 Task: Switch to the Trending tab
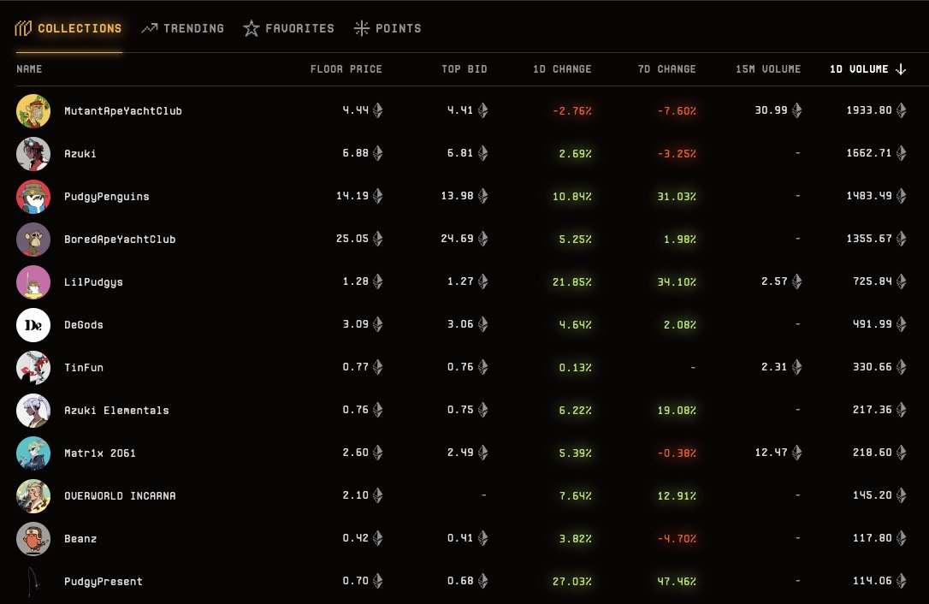click(182, 28)
